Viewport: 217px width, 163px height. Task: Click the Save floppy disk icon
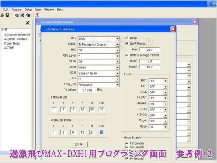(x=8, y=16)
